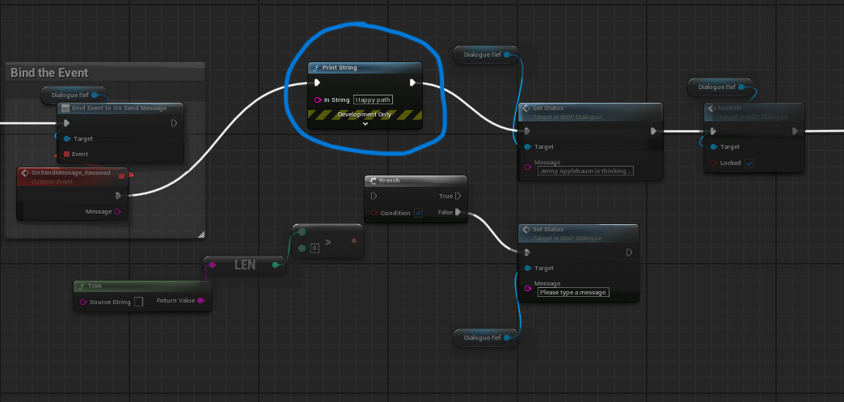The image size is (844, 402).
Task: Edit the 'Please type a message.' field
Action: pos(573,292)
